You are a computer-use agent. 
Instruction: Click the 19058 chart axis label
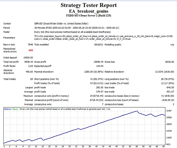click(x=169, y=117)
